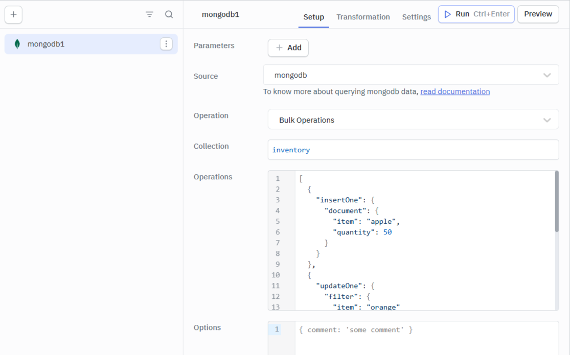The width and height of the screenshot is (570, 355).
Task: Select the MongoDB leaf icon next to mongodb1
Action: [x=17, y=44]
